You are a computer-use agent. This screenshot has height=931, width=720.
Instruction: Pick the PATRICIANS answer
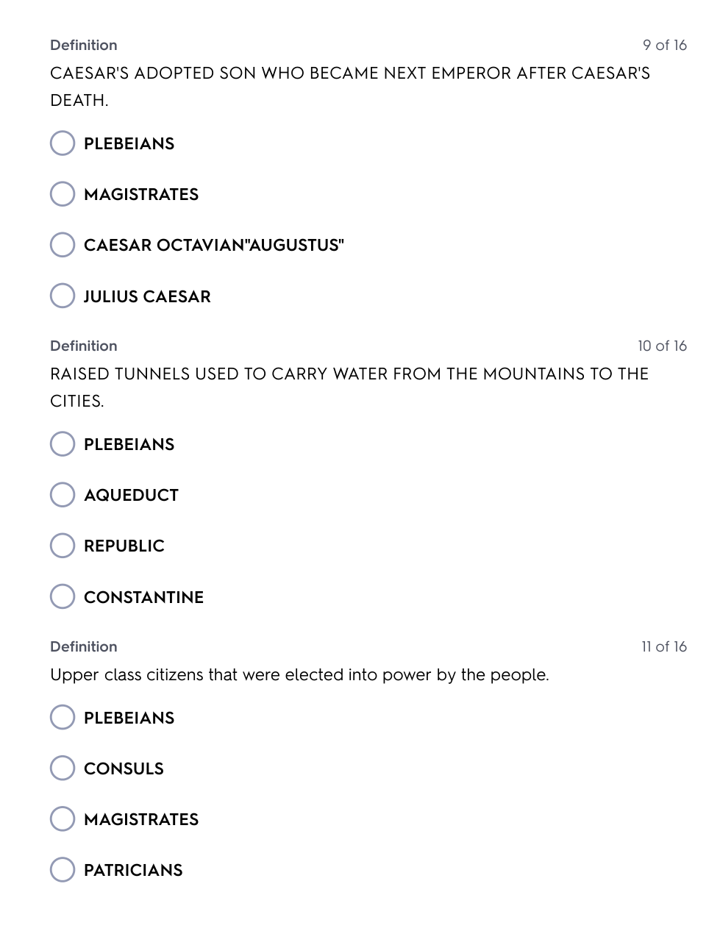click(x=63, y=869)
